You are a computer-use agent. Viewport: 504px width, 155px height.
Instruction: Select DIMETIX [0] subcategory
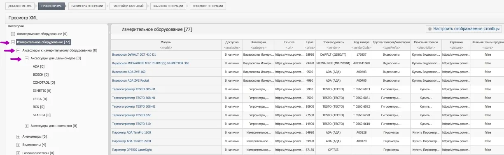[x=42, y=91]
